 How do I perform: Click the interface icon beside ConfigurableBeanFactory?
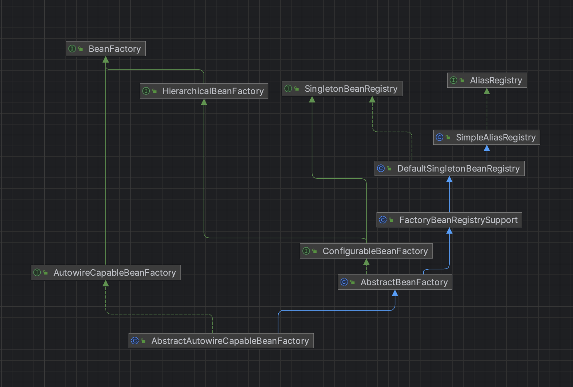(x=306, y=251)
